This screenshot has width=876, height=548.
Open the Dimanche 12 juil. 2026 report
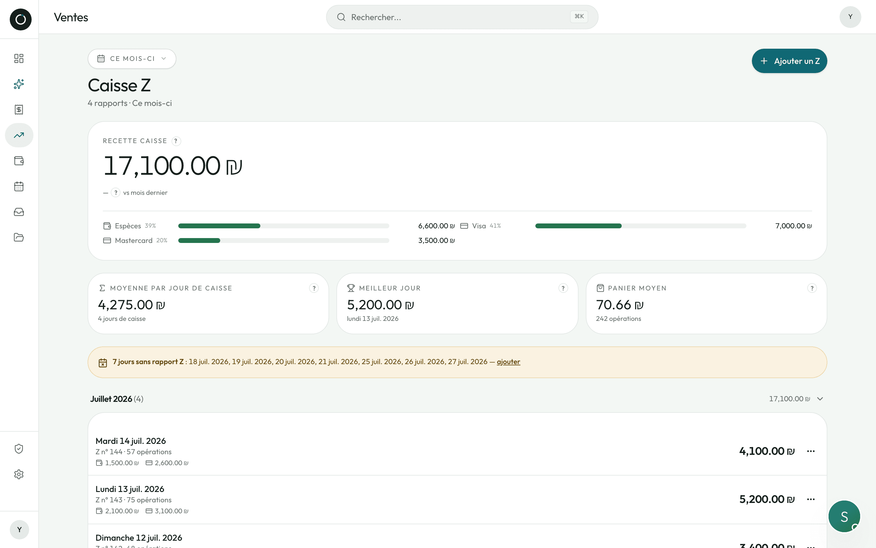point(457,536)
